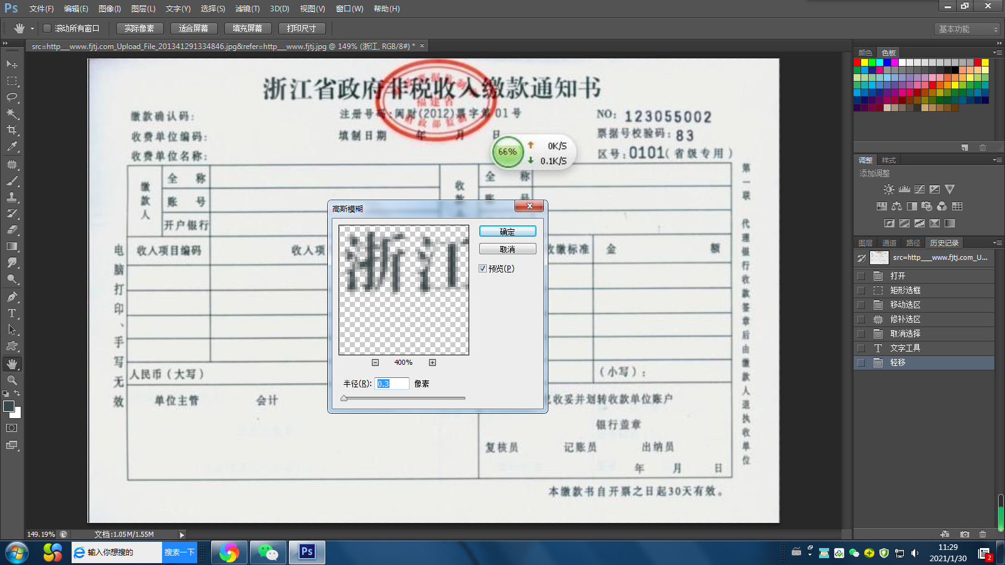This screenshot has width=1005, height=565.
Task: Click Levels adjustment icon
Action: click(x=905, y=189)
